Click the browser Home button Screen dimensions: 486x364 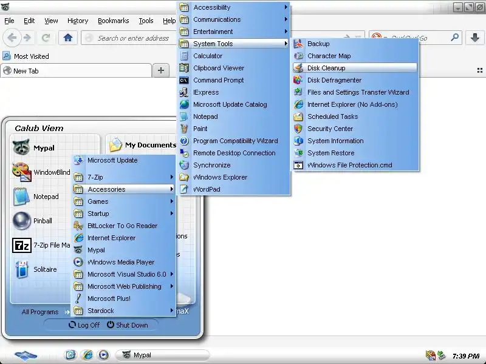pyautogui.click(x=68, y=38)
